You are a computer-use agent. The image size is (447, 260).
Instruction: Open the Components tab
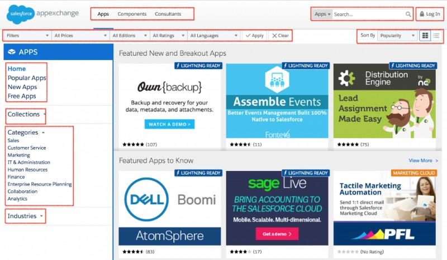[132, 14]
